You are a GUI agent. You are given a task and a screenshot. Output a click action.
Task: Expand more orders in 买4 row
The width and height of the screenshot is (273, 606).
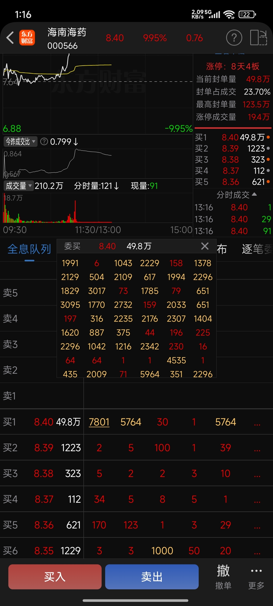(257, 499)
